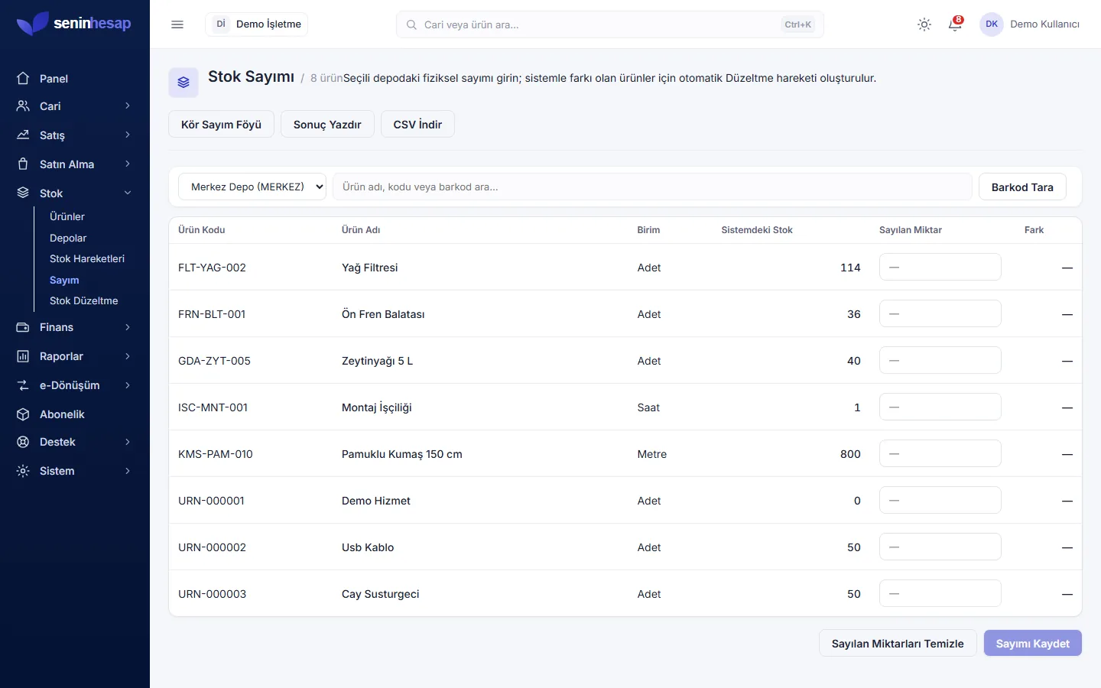Save with the Sayımı Kaydet button
The width and height of the screenshot is (1101, 688).
pos(1033,644)
